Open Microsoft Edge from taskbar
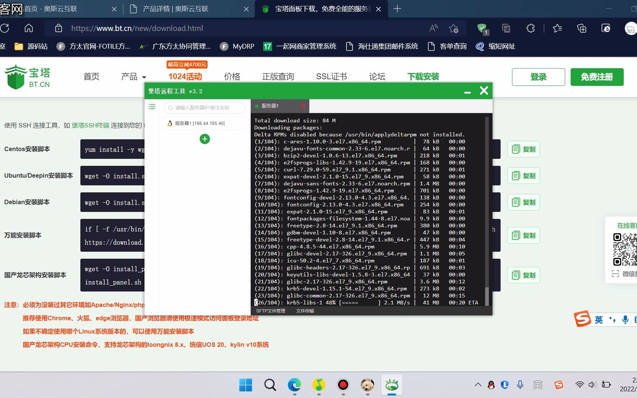This screenshot has height=398, width=637. (294, 385)
